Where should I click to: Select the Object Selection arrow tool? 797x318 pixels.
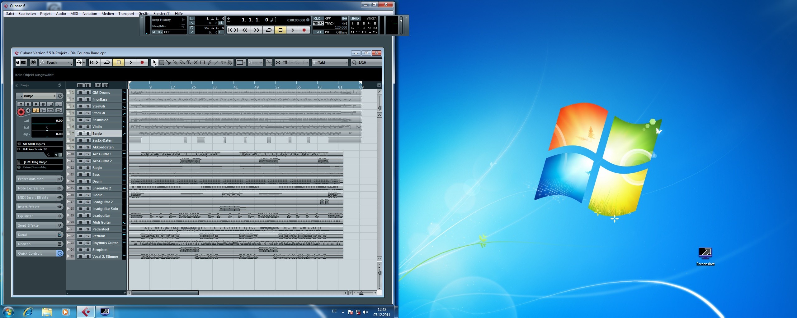[154, 62]
